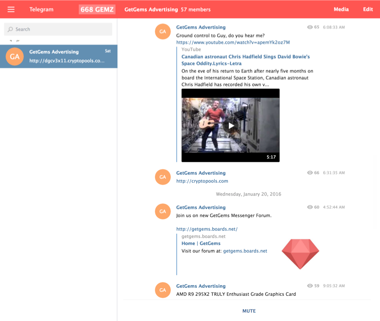The image size is (380, 321).
Task: Open the http://cryptopools.com link
Action: [x=202, y=181]
